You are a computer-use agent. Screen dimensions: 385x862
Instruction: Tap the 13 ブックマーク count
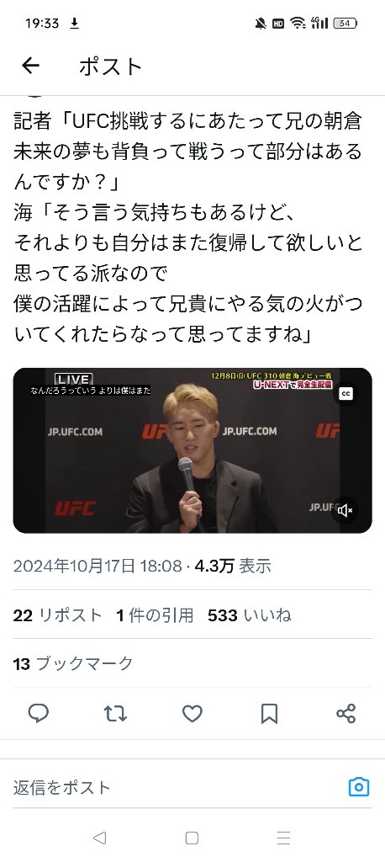73,663
